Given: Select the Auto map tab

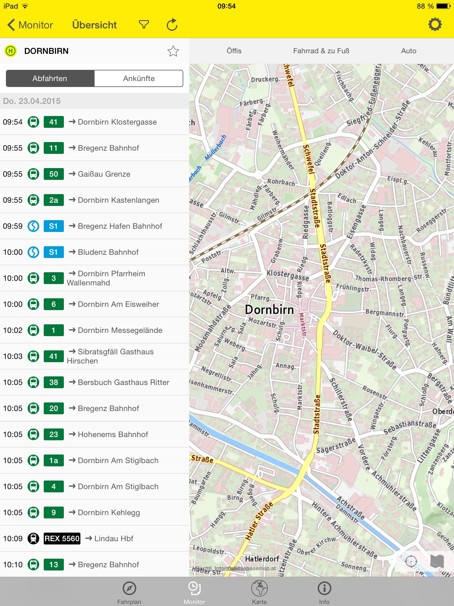Looking at the screenshot, I should 408,51.
